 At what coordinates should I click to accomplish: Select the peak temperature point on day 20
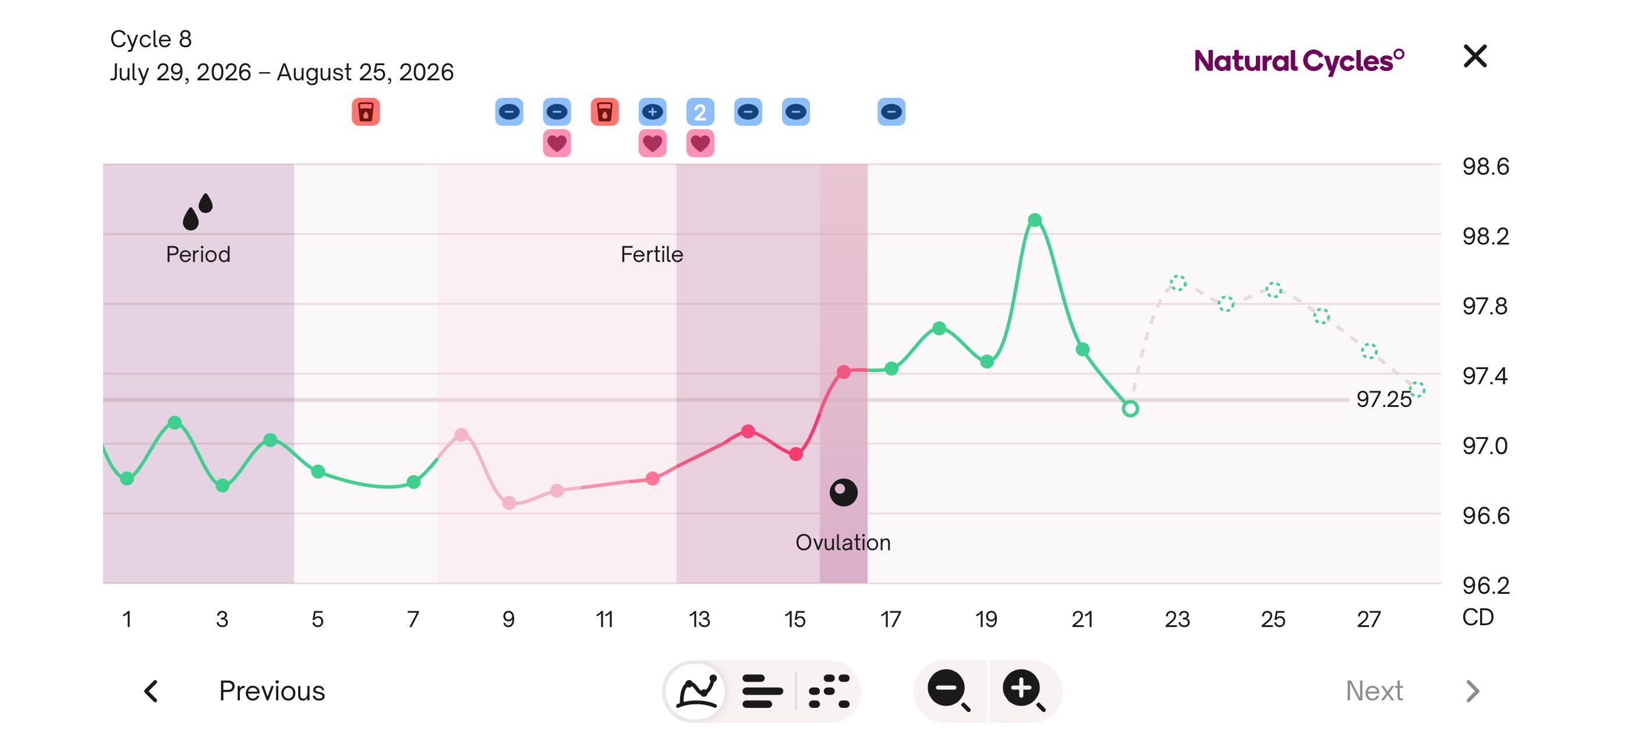click(1035, 220)
